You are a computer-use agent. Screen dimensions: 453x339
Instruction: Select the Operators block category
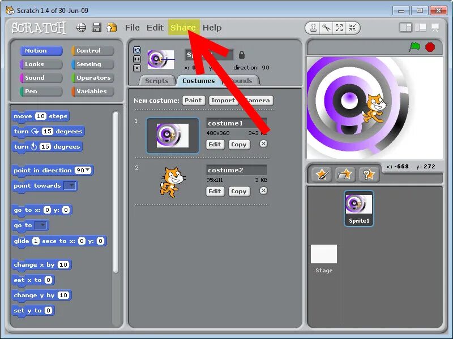click(x=93, y=77)
